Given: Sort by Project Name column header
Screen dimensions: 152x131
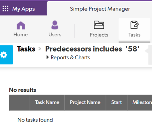Looking at the screenshot, I should [x=85, y=103].
